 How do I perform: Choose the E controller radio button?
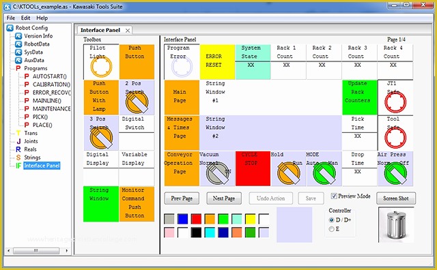coord(331,229)
